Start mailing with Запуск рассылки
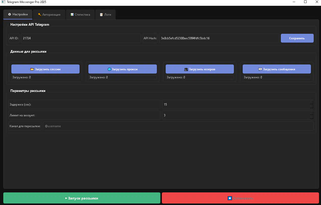 tap(82, 198)
